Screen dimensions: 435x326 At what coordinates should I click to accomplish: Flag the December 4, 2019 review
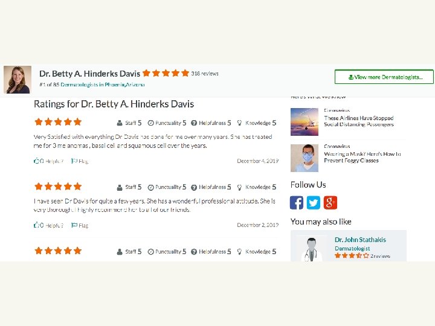pyautogui.click(x=80, y=161)
